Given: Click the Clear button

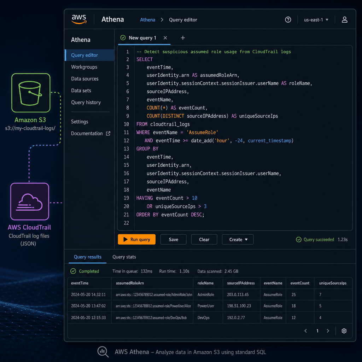Looking at the screenshot, I should pos(204,240).
